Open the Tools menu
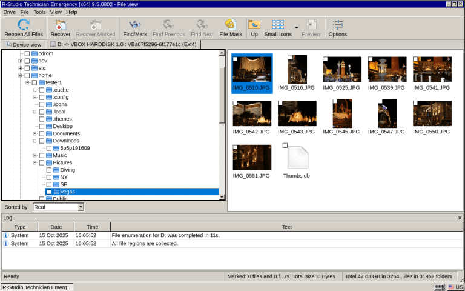The height and width of the screenshot is (291, 465). (x=39, y=12)
